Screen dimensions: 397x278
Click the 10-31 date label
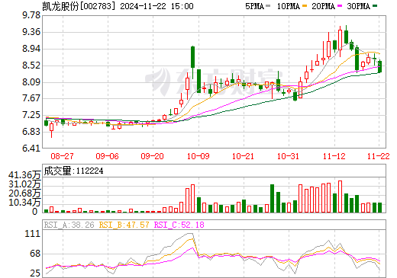tap(288, 156)
